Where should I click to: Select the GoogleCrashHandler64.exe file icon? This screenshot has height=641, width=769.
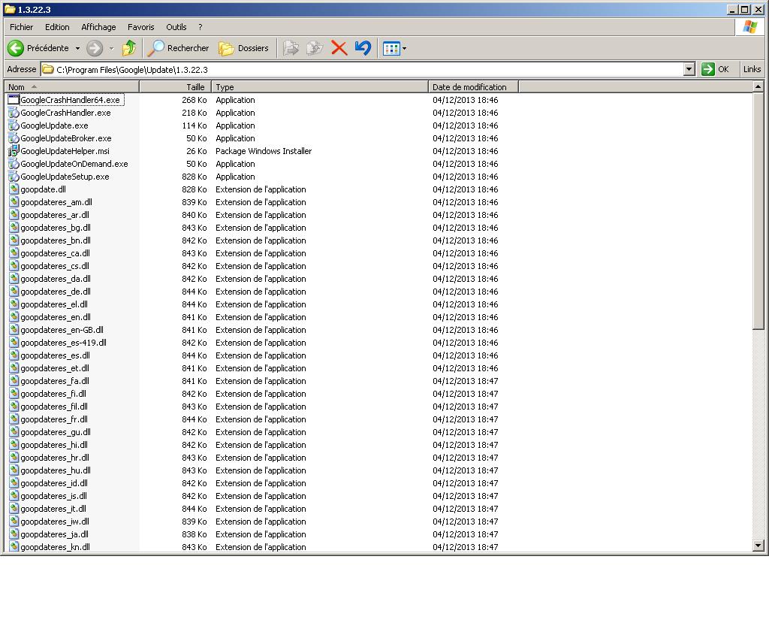14,100
